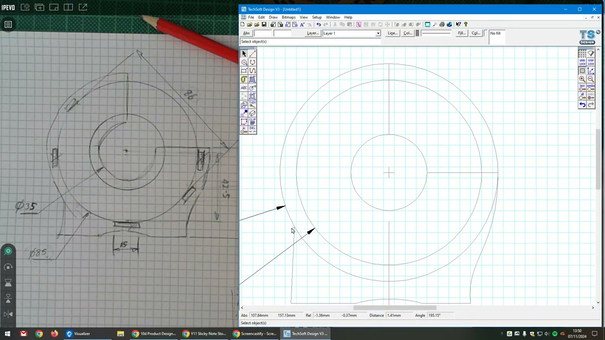Open the File menu
The height and width of the screenshot is (340, 605).
point(251,17)
